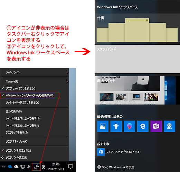Select ウィンドウを左右に並べて表示(I)
The height and width of the screenshot is (172, 180).
[x=35, y=126]
